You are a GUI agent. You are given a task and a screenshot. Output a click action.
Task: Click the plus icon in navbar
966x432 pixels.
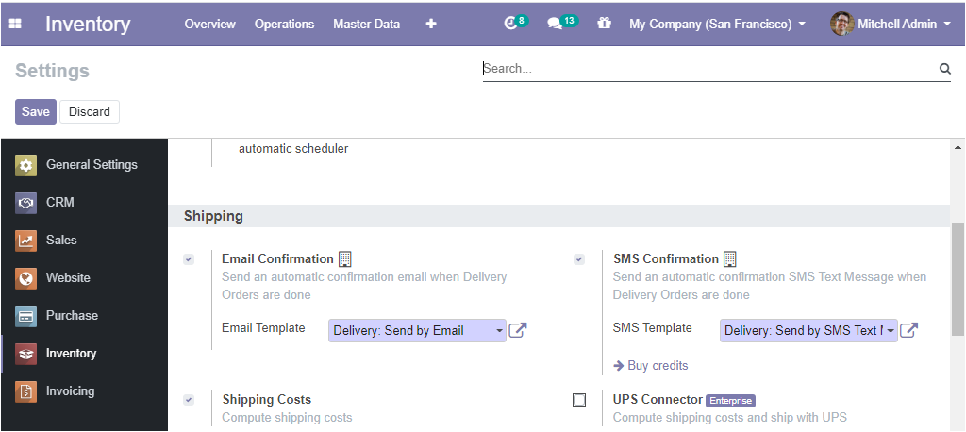(431, 24)
